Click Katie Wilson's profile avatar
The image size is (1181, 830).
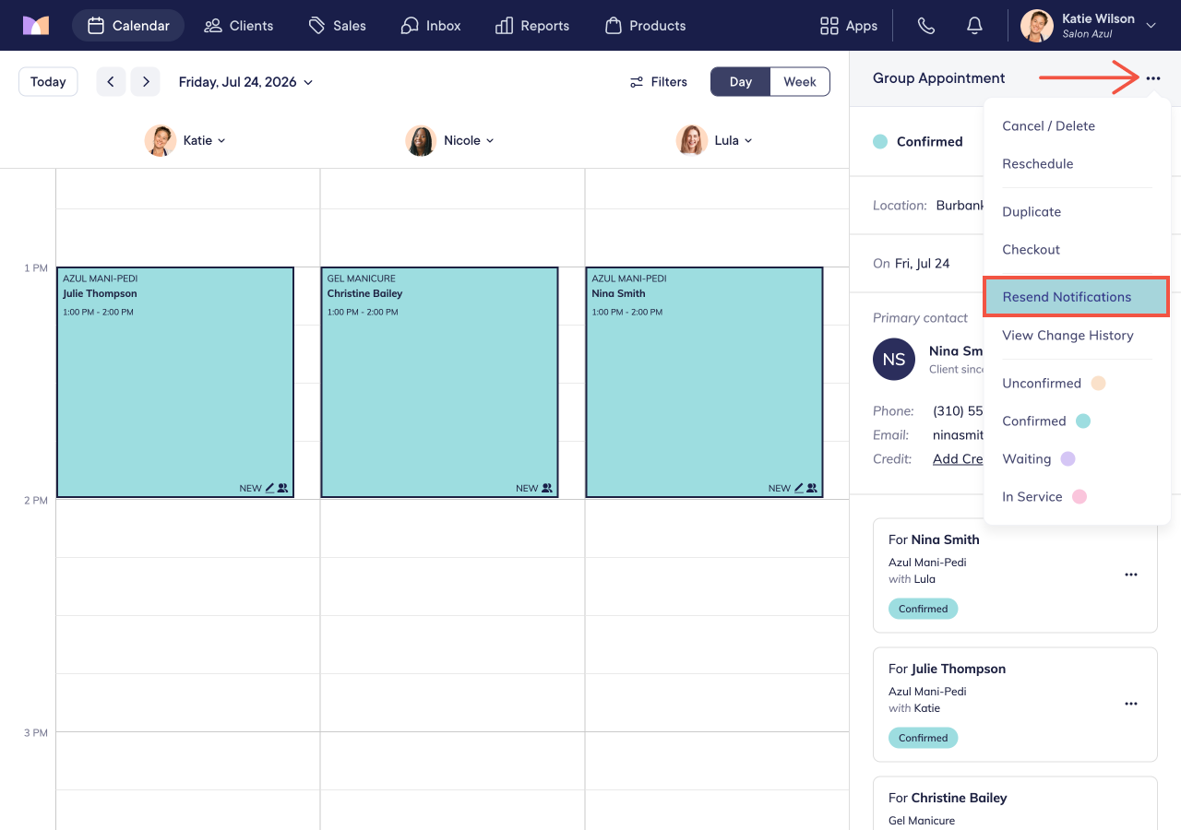tap(1037, 26)
